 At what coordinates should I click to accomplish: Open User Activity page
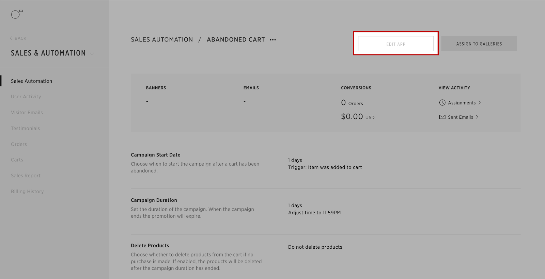pyautogui.click(x=26, y=97)
